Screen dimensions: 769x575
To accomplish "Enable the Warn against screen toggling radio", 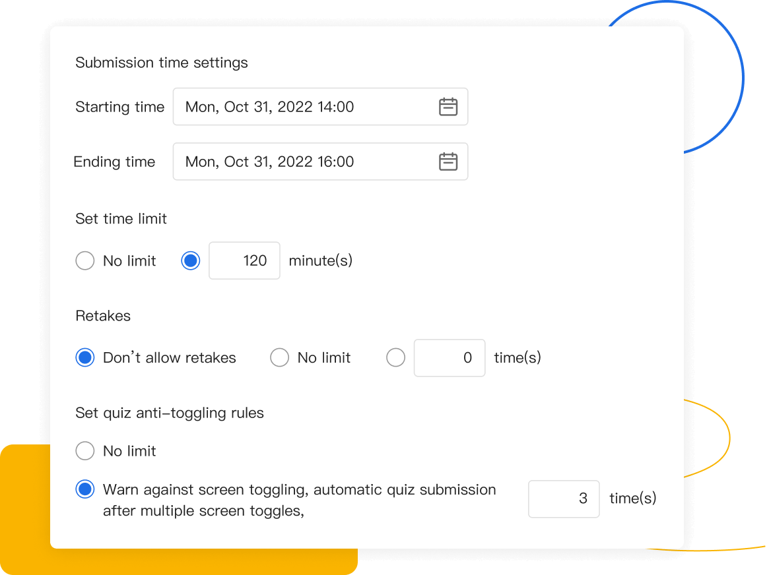I will pos(85,490).
